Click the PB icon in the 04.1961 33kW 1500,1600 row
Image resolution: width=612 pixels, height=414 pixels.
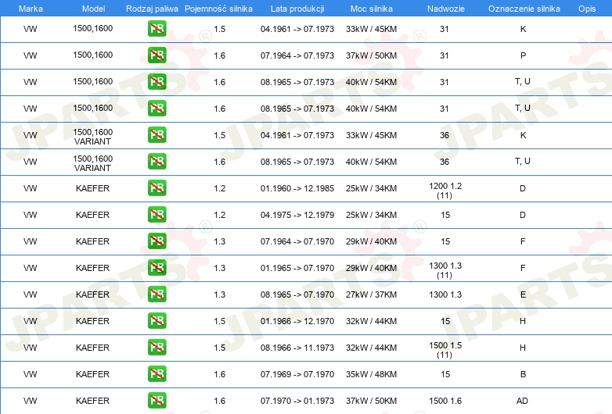pyautogui.click(x=157, y=29)
